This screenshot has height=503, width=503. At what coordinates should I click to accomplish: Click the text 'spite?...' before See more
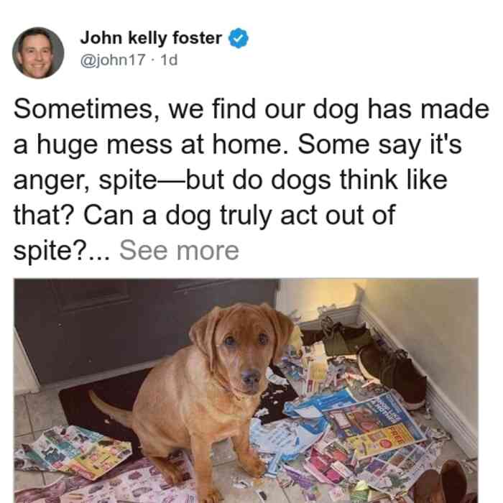click(x=61, y=251)
